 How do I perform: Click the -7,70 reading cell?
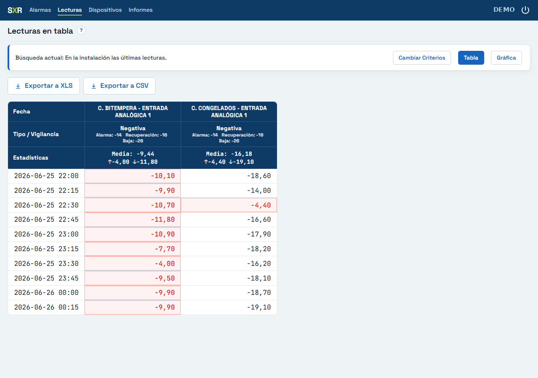coord(133,249)
